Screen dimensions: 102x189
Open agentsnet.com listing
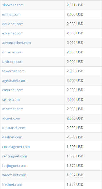[x=14, y=80]
